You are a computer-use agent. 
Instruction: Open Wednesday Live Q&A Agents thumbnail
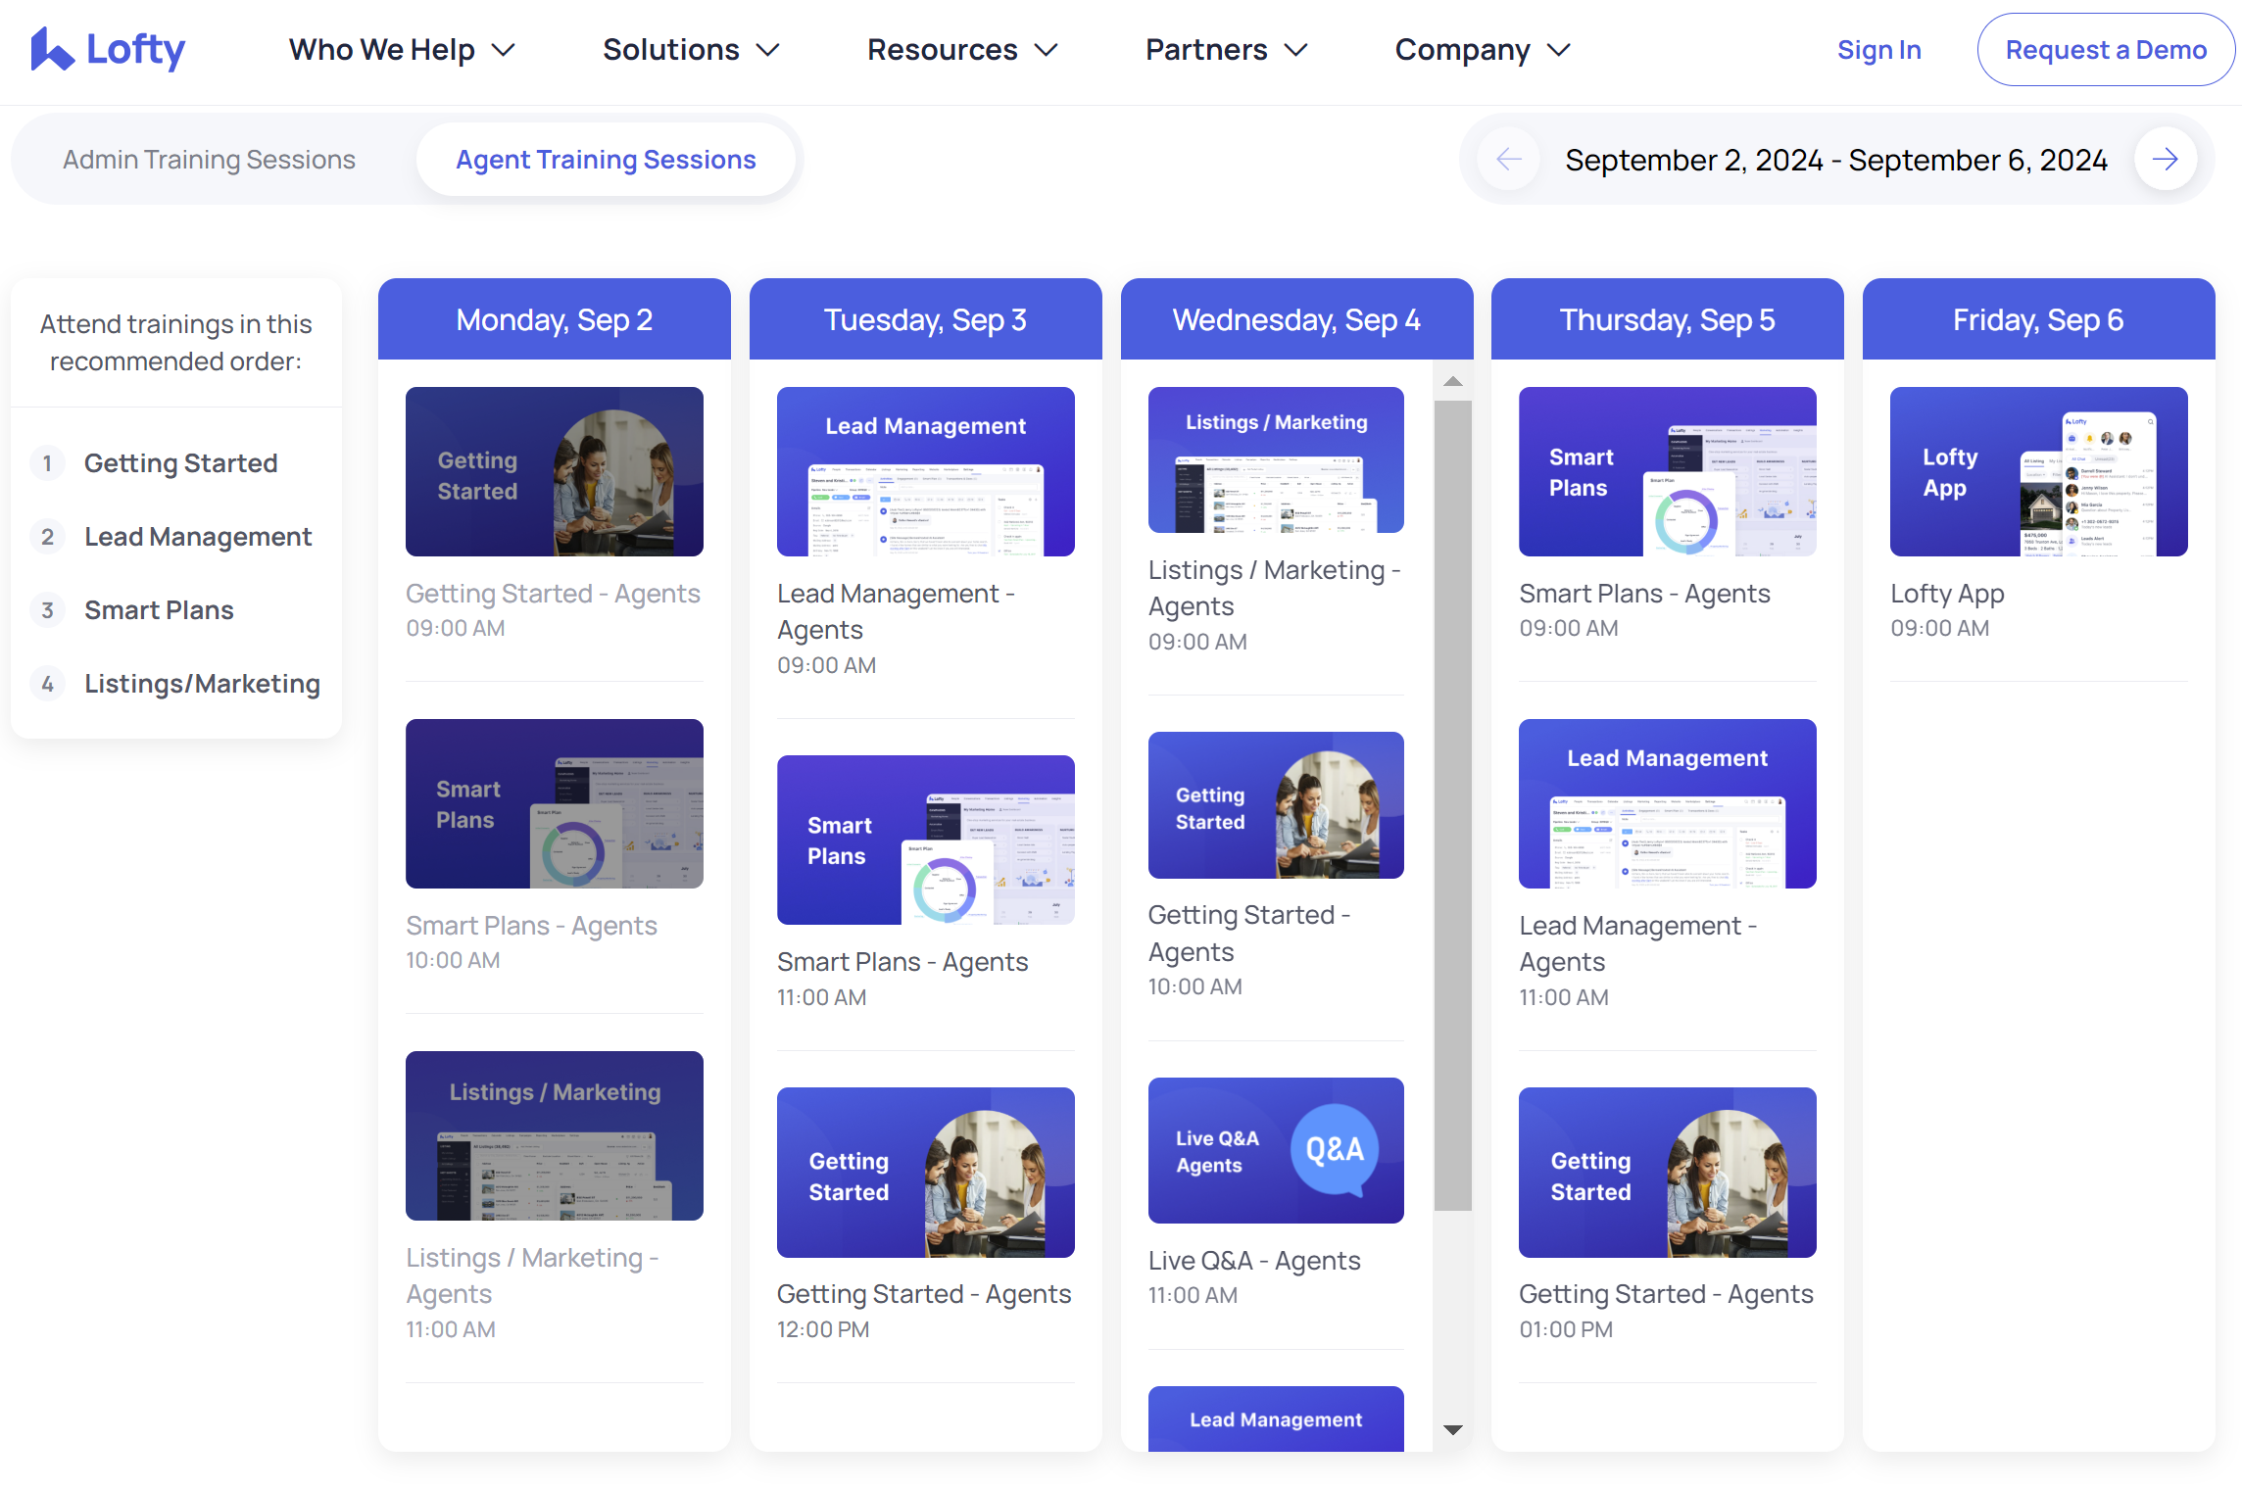coord(1276,1150)
